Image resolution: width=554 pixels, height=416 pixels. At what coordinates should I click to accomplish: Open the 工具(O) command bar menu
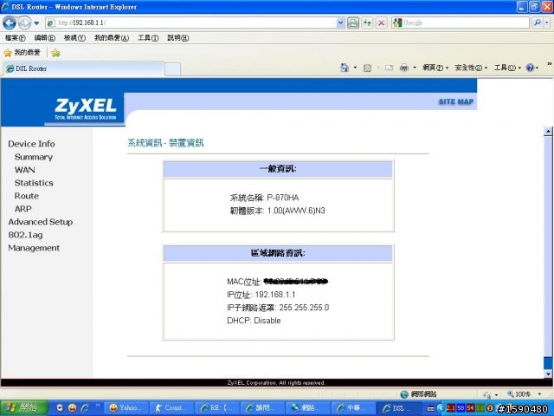tap(507, 68)
